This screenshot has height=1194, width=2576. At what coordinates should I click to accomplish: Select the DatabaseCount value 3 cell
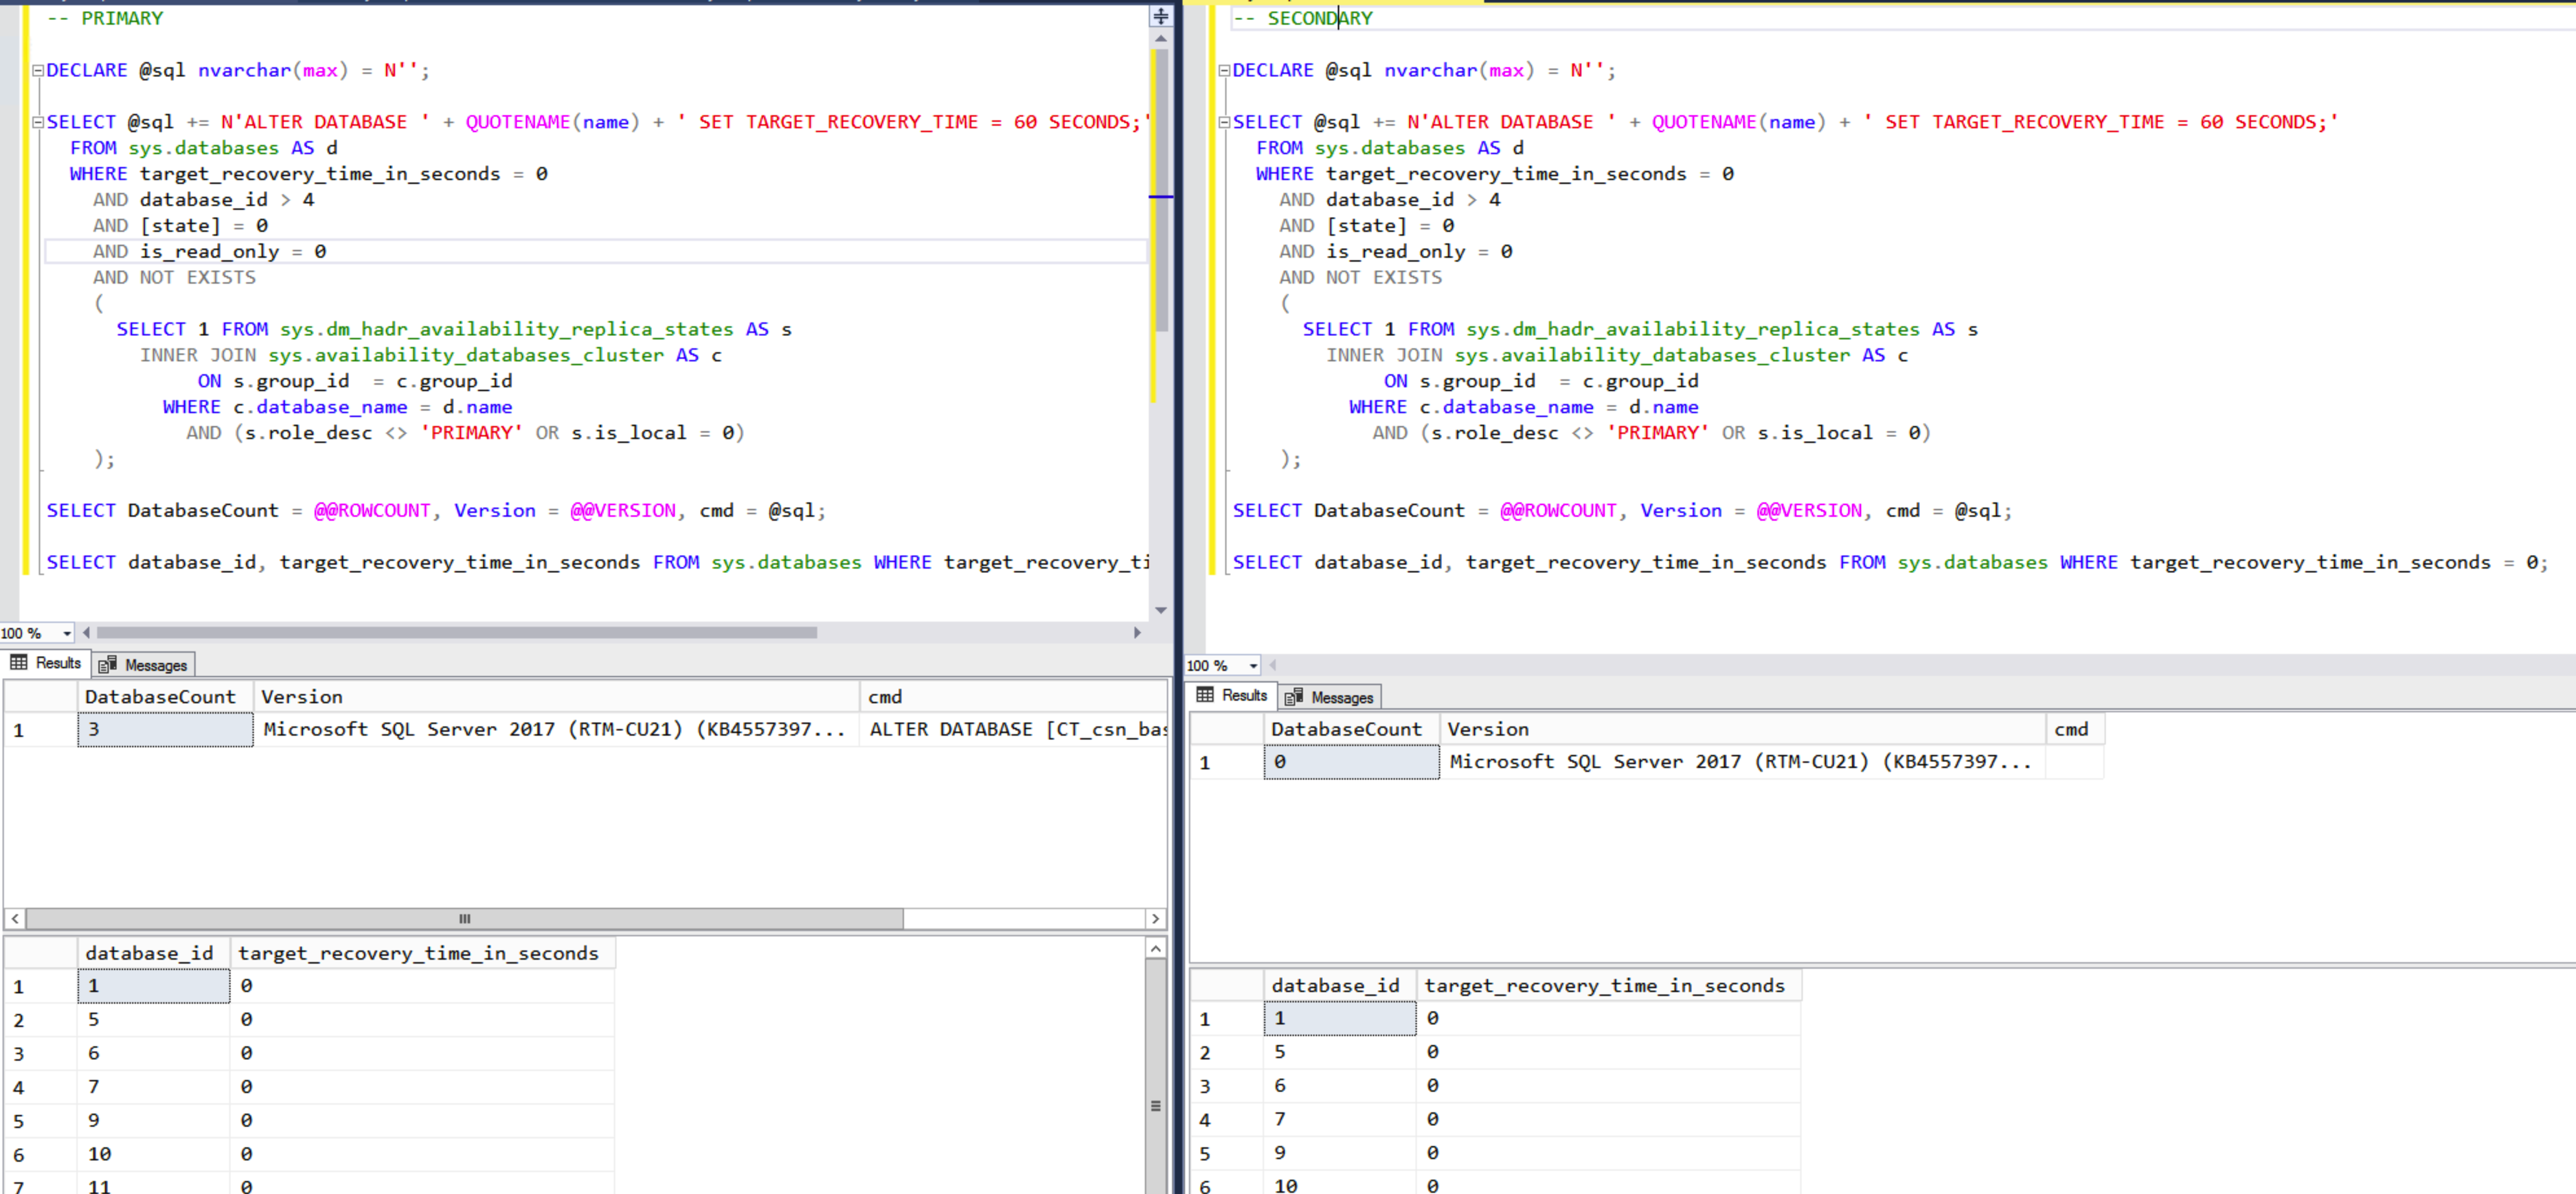[x=165, y=729]
